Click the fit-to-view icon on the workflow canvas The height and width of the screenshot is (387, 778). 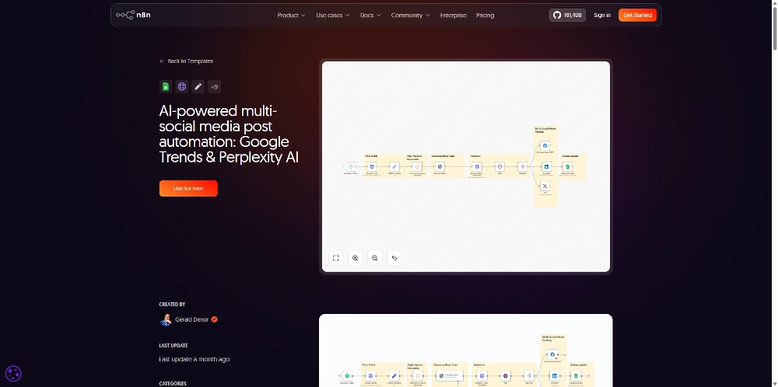click(x=336, y=258)
